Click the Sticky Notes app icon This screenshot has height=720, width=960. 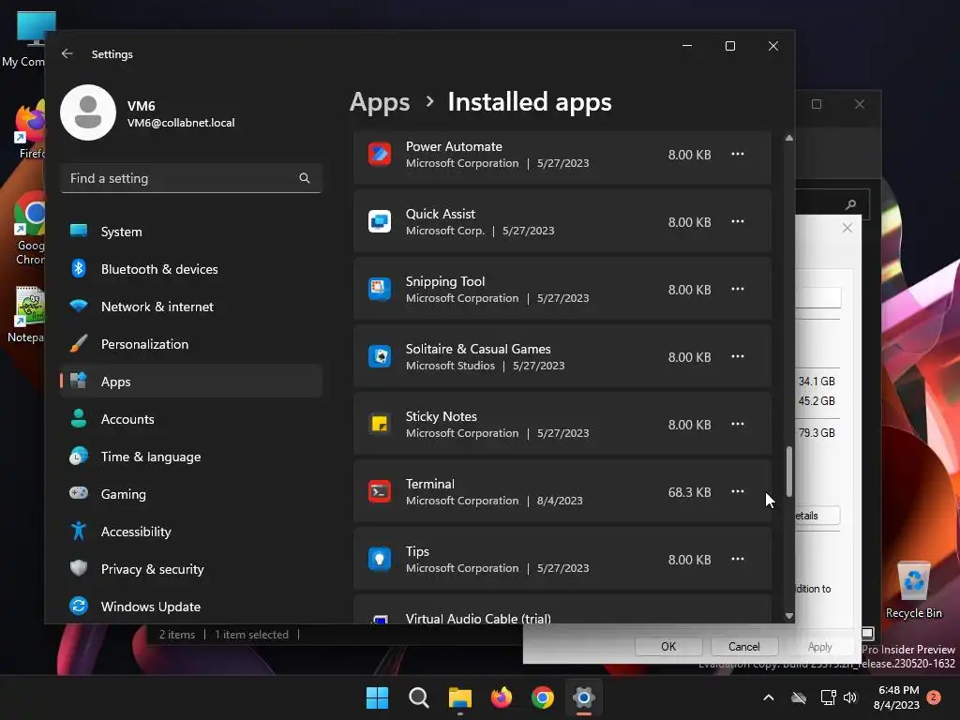pos(380,424)
